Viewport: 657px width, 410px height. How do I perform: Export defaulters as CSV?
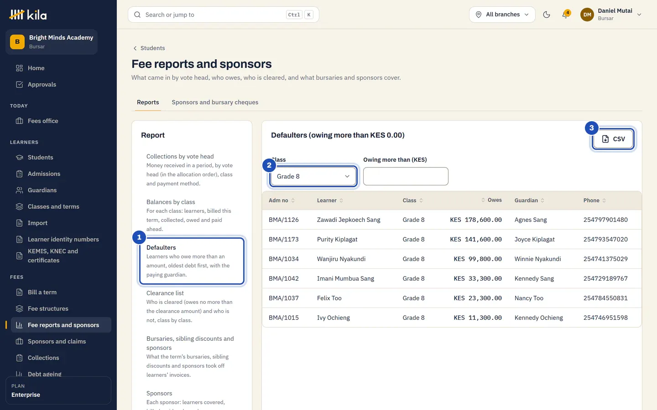(x=613, y=139)
